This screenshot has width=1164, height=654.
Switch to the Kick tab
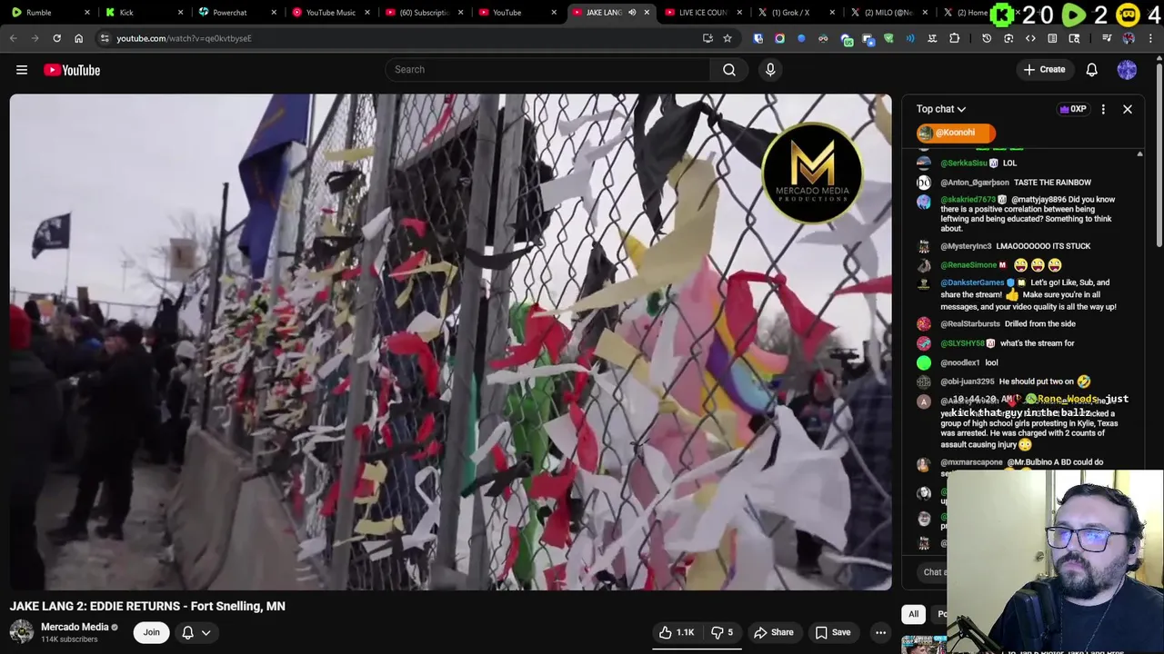click(143, 13)
